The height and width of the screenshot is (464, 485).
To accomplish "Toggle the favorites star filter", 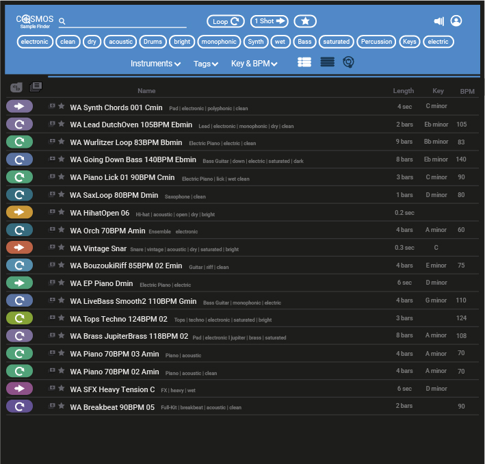I will click(x=305, y=21).
